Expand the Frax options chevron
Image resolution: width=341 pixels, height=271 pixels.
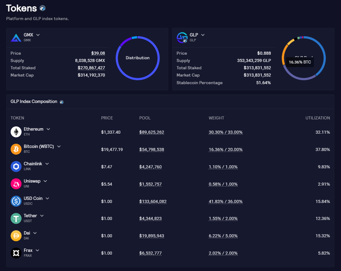37,250
